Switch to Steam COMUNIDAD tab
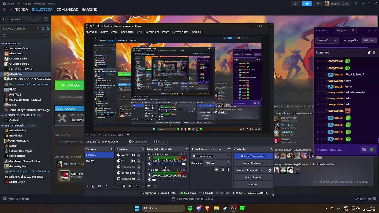The width and height of the screenshot is (379, 213). point(67,9)
